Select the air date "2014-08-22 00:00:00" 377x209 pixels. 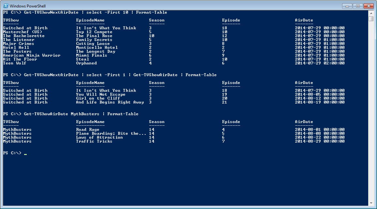(320, 137)
